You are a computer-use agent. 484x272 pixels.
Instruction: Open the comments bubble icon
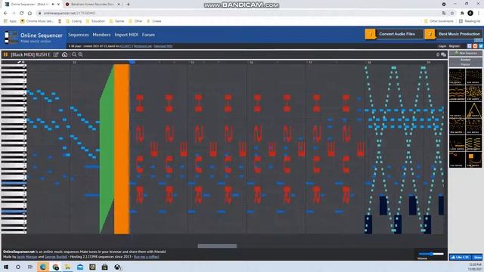click(443, 54)
